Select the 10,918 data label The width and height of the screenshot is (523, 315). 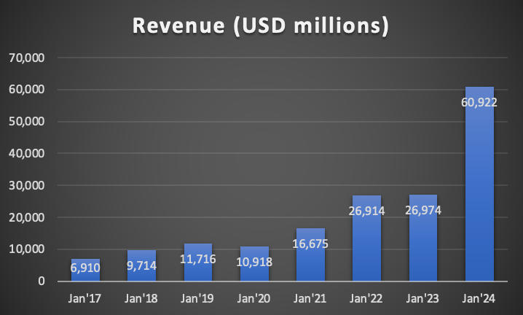pyautogui.click(x=254, y=259)
